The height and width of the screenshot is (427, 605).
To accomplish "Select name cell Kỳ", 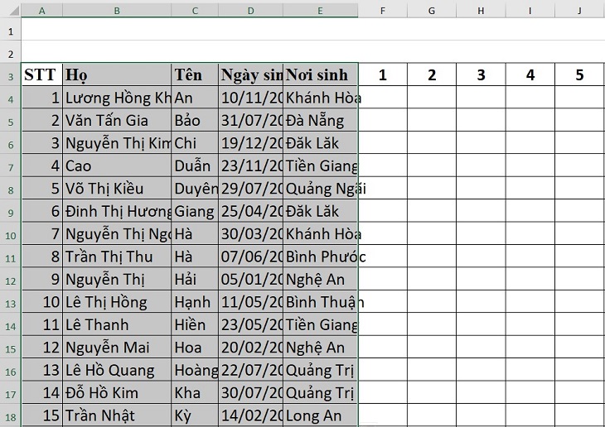I will click(x=195, y=415).
